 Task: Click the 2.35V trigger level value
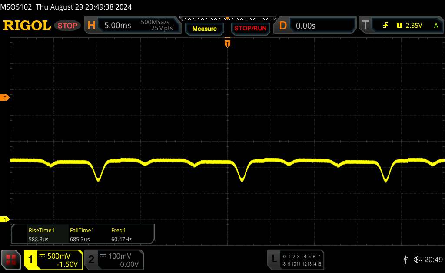click(x=413, y=26)
